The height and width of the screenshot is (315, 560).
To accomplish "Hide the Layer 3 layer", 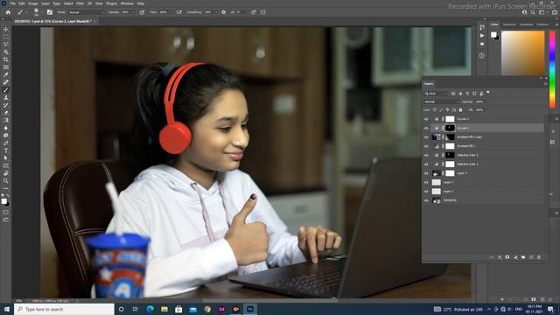I will [426, 173].
